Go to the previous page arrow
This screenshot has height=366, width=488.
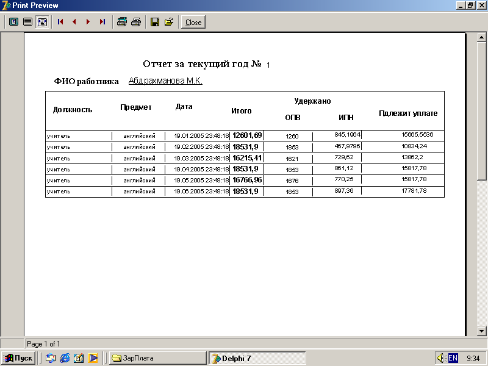[x=74, y=22]
